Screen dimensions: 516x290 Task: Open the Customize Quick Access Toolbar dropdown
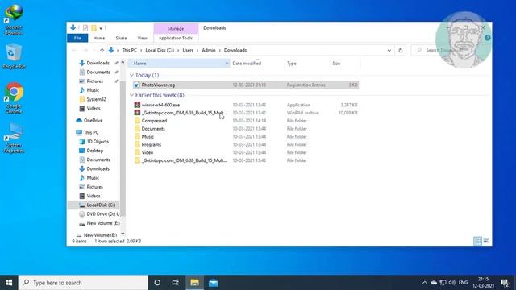(101, 28)
